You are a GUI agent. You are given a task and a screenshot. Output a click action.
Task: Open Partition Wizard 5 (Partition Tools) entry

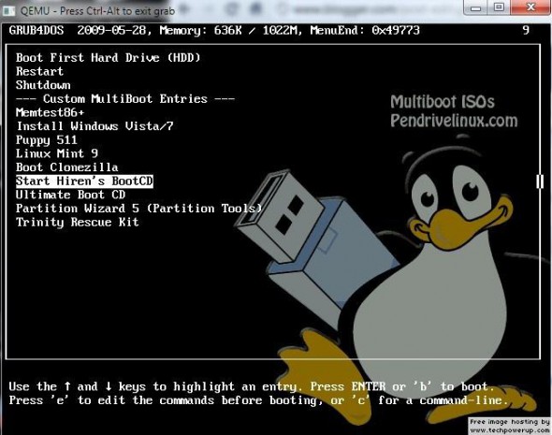(x=139, y=209)
